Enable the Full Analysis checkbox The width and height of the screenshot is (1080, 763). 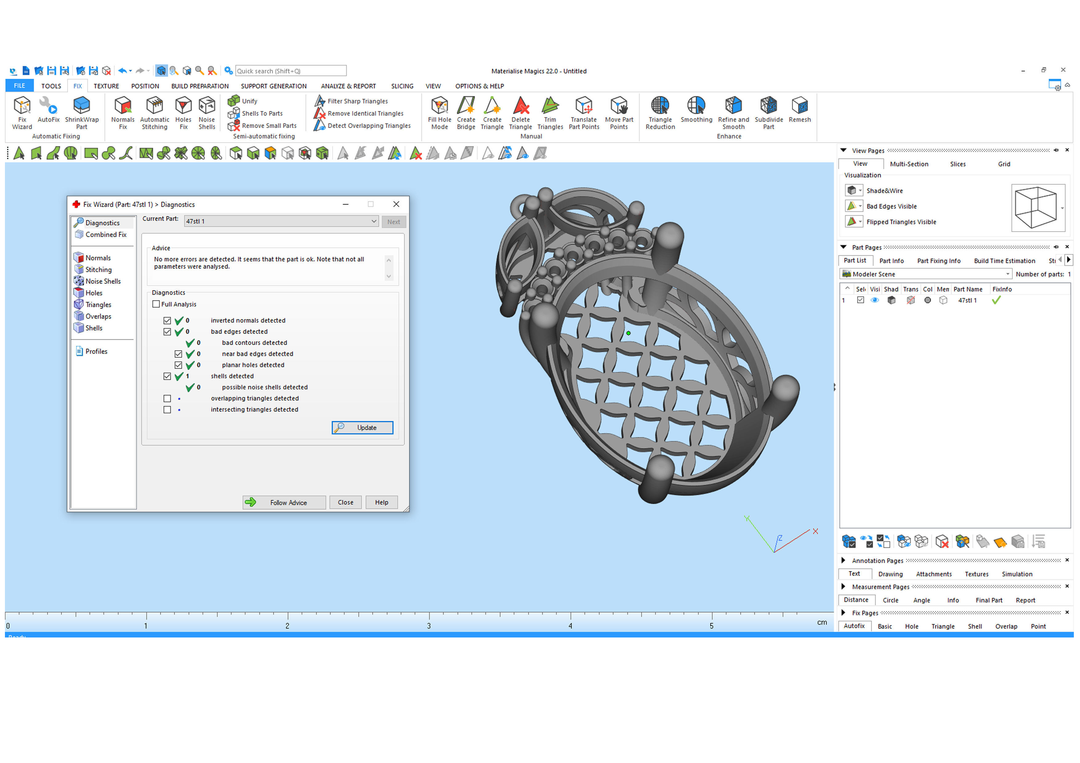click(x=156, y=304)
